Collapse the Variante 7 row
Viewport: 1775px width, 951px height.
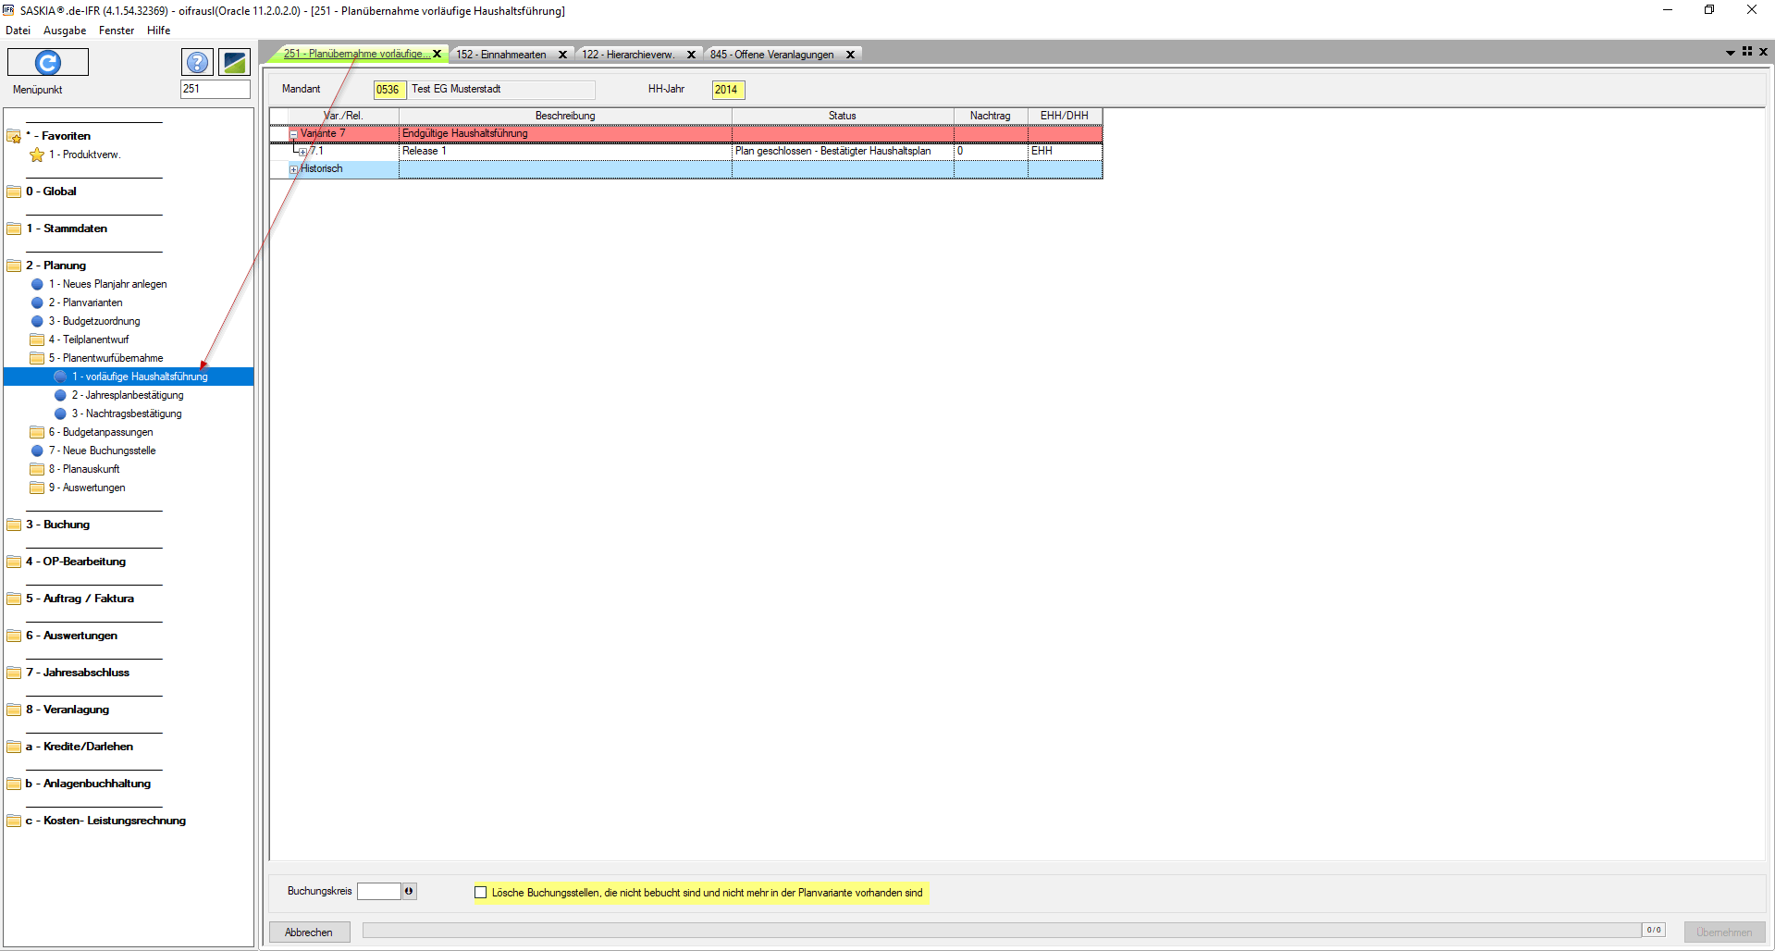tap(293, 134)
